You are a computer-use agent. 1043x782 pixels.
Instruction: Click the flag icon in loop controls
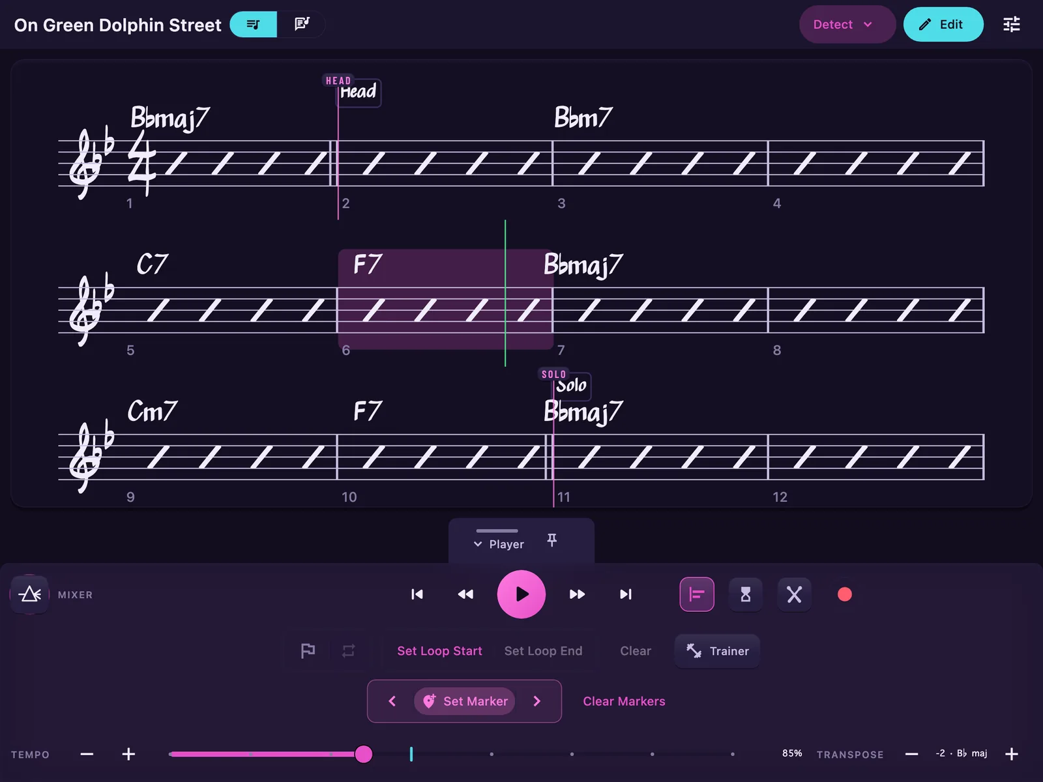(x=308, y=650)
